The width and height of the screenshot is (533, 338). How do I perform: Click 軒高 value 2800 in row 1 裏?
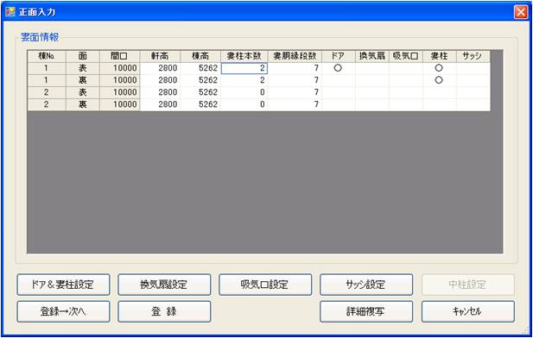[160, 80]
